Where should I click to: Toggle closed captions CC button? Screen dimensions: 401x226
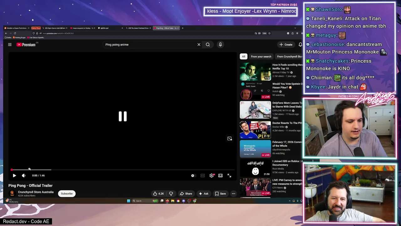(x=203, y=175)
